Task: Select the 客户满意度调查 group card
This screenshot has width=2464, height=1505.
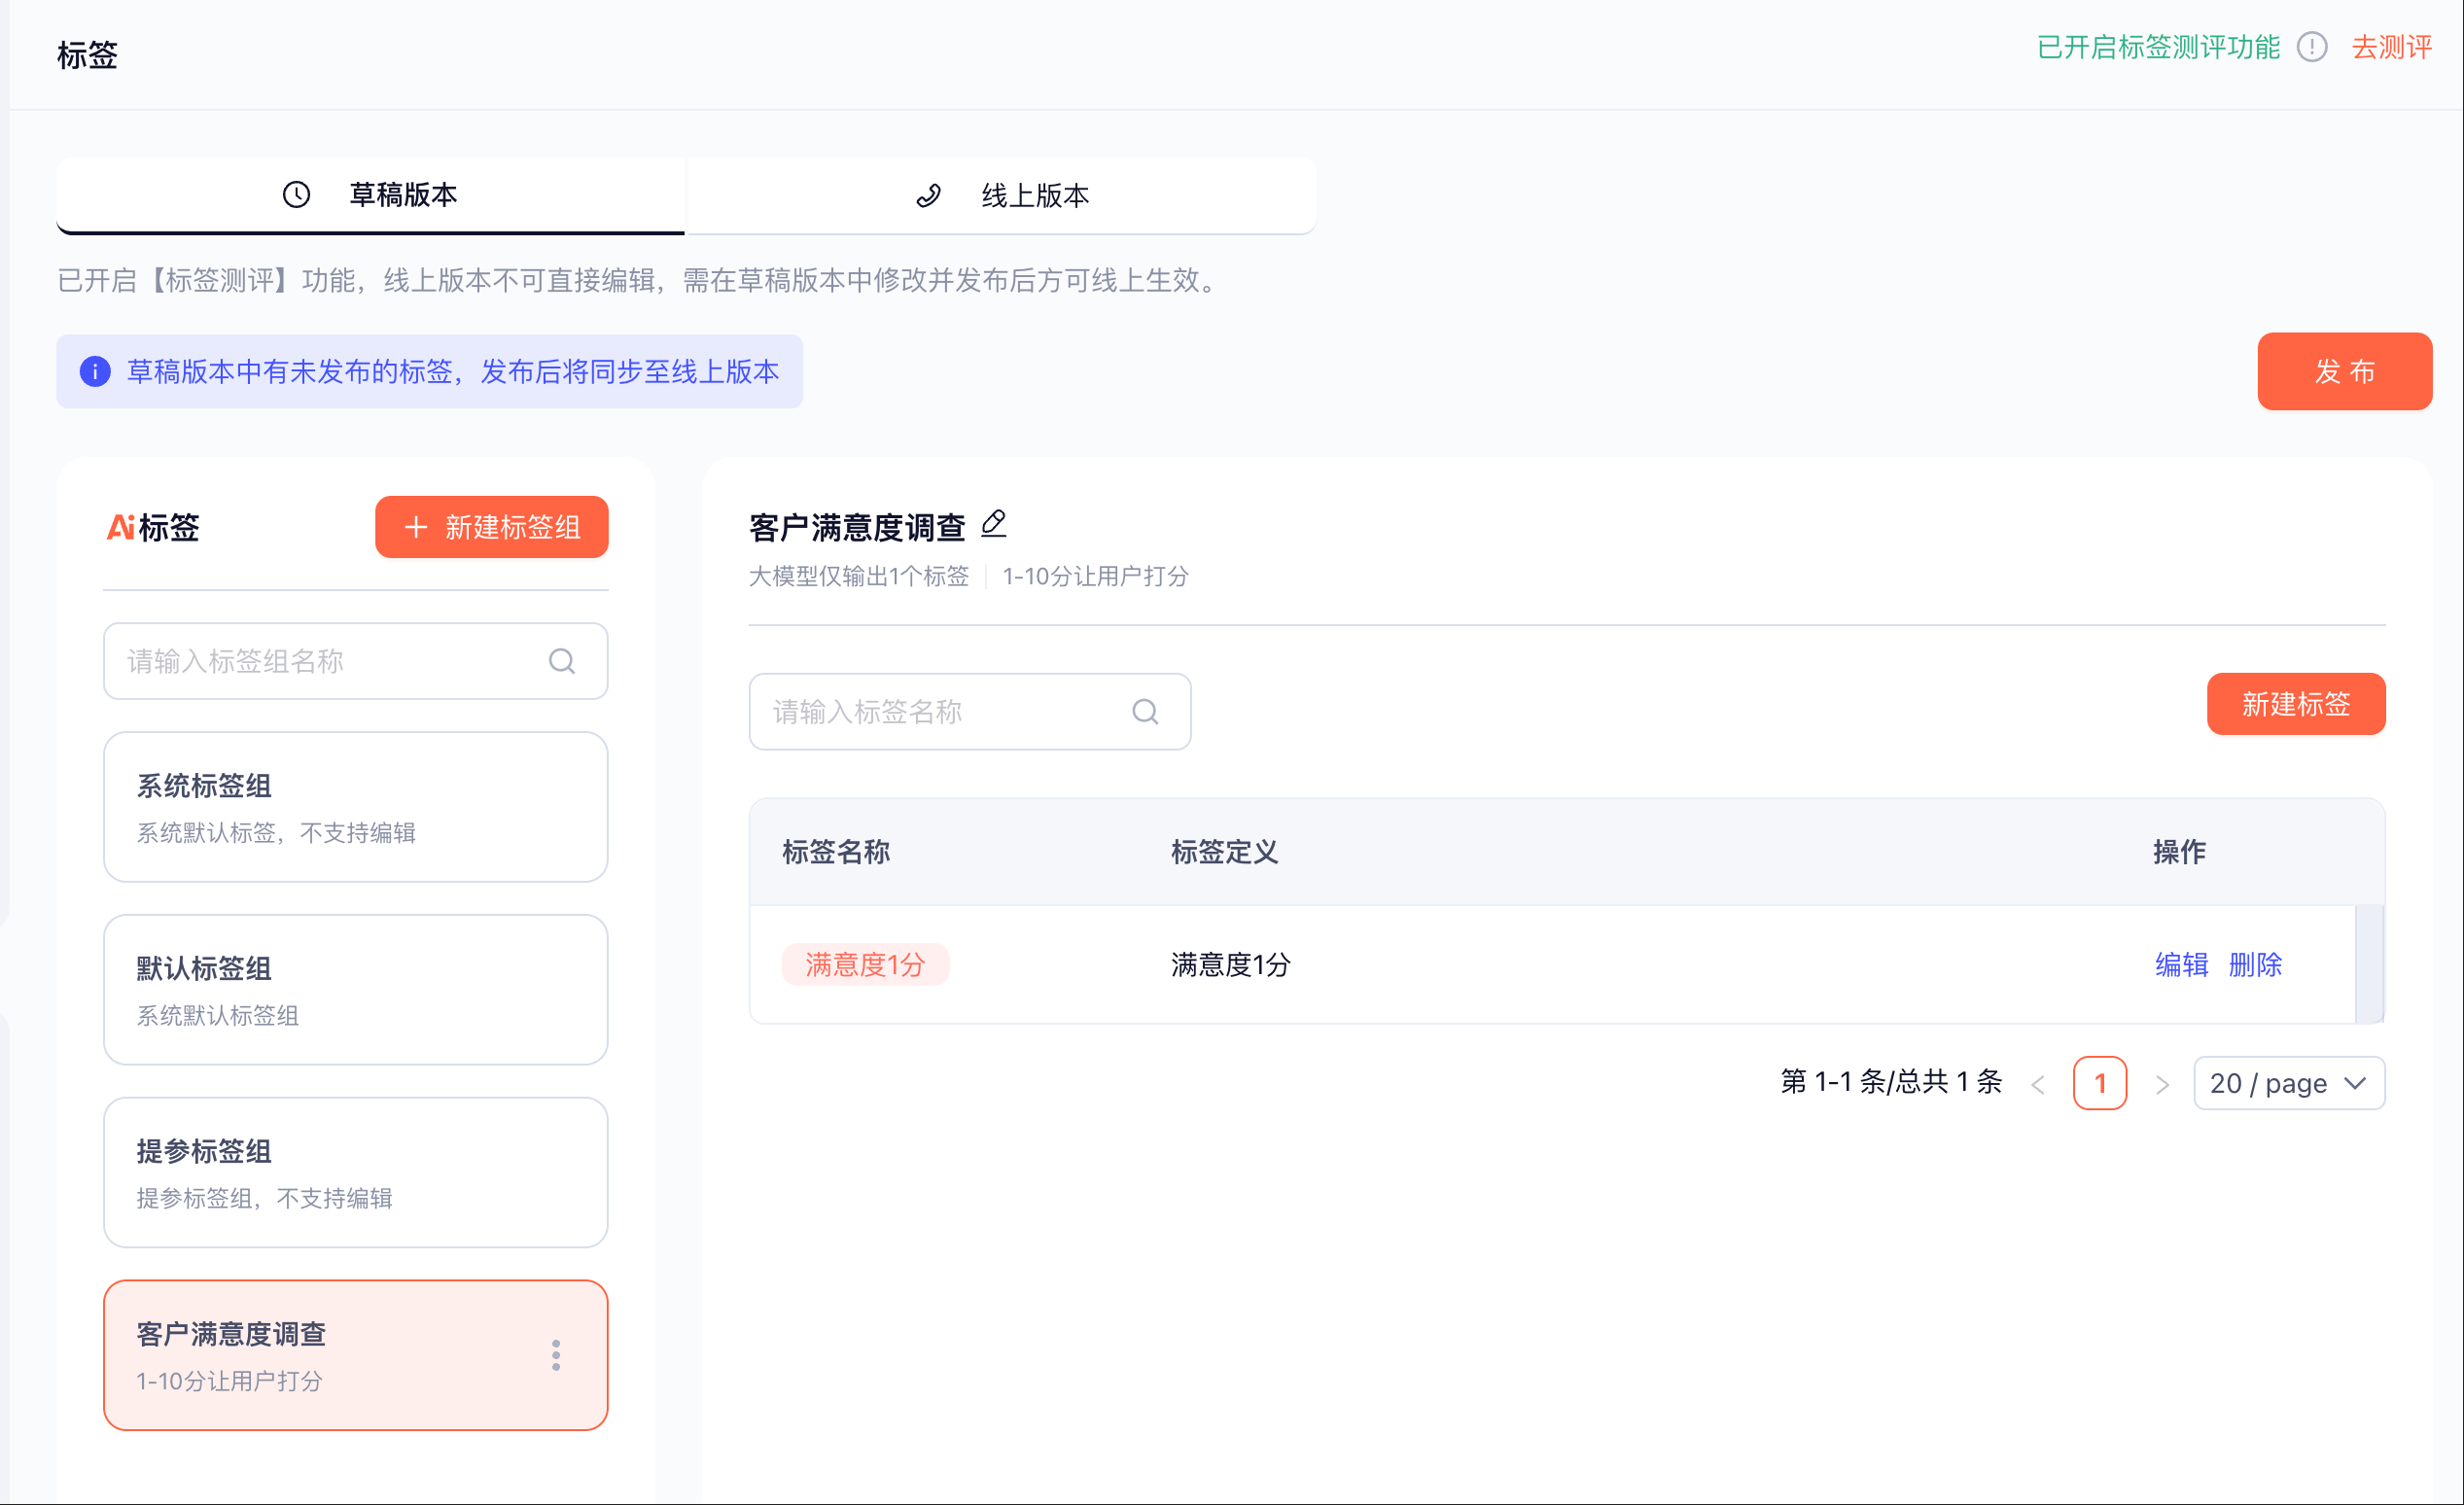Action: [x=356, y=1355]
